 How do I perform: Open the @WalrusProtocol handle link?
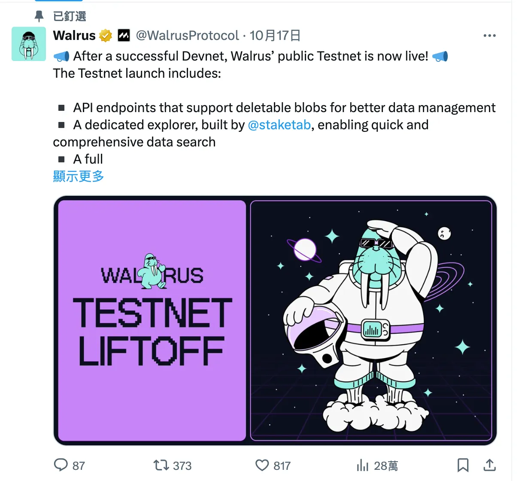(x=187, y=35)
